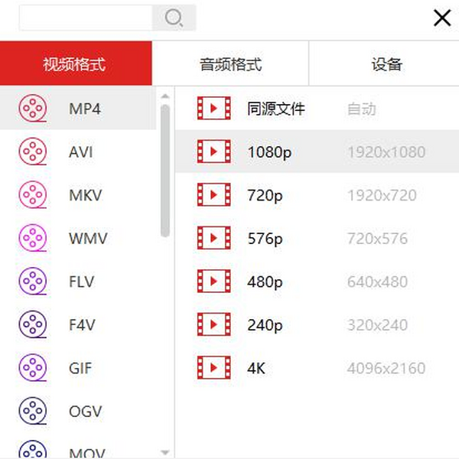Switch to the 视频格式 tab
Screen dimensions: 459x459
76,63
